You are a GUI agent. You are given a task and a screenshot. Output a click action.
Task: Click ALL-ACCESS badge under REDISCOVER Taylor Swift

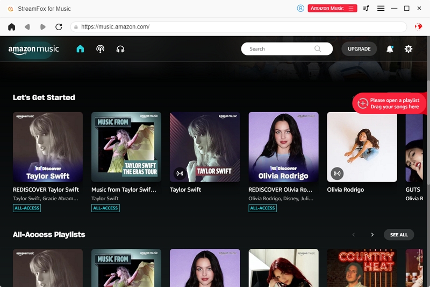(27, 208)
